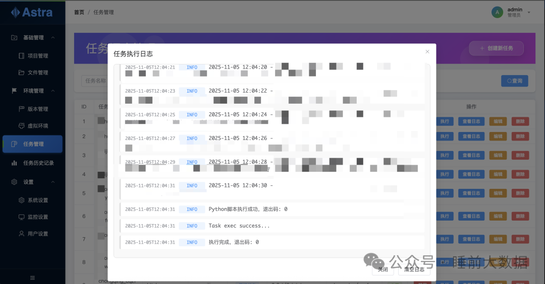Click the 版本管理 flag icon
The image size is (545, 284).
(x=21, y=109)
